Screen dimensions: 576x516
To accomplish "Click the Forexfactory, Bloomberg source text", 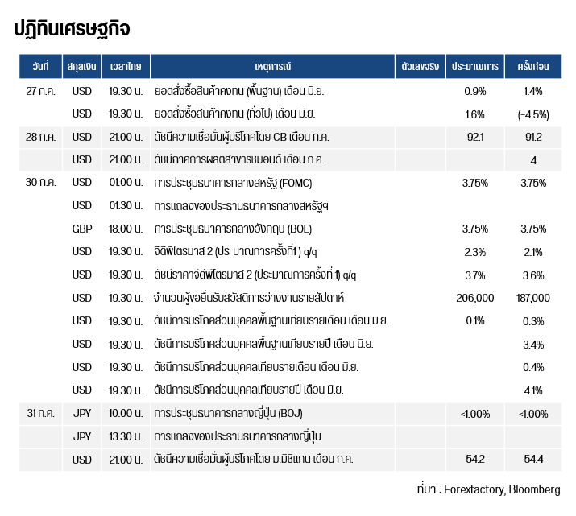I will (x=502, y=489).
